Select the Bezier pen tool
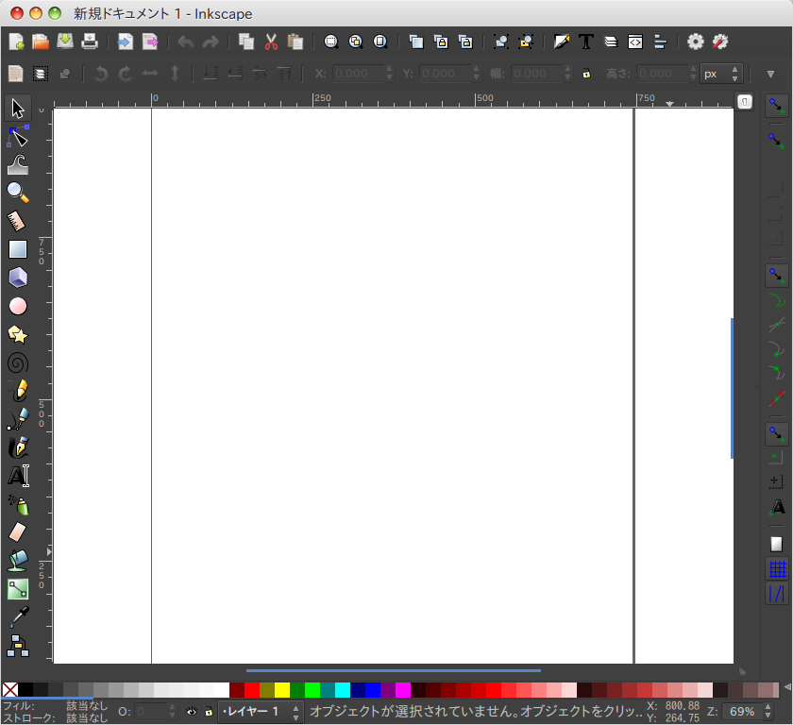The height and width of the screenshot is (725, 793). 18,419
